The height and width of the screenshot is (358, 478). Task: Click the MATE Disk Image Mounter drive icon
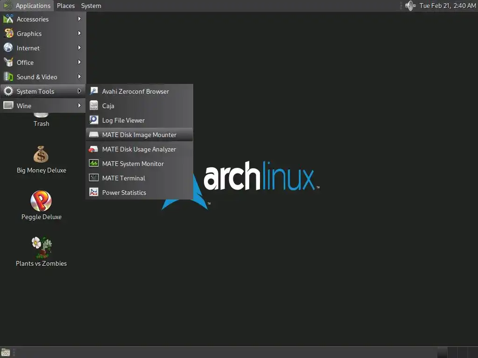coord(93,135)
